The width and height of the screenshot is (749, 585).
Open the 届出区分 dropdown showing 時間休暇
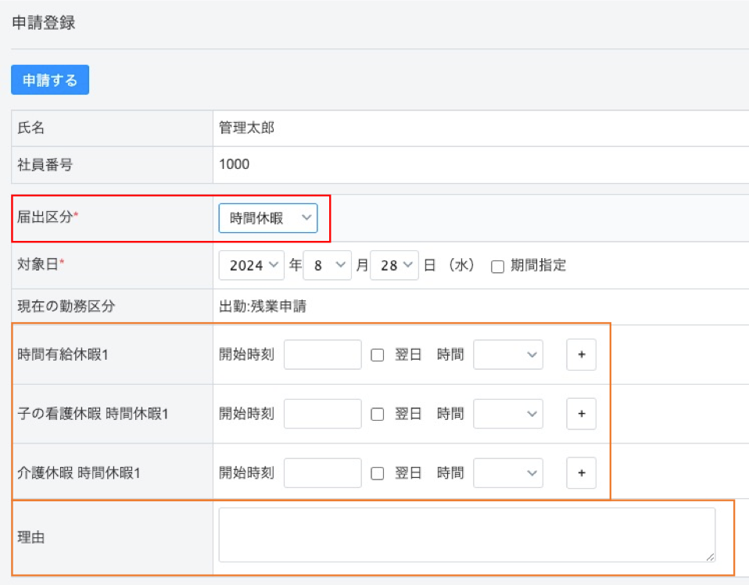click(x=269, y=219)
